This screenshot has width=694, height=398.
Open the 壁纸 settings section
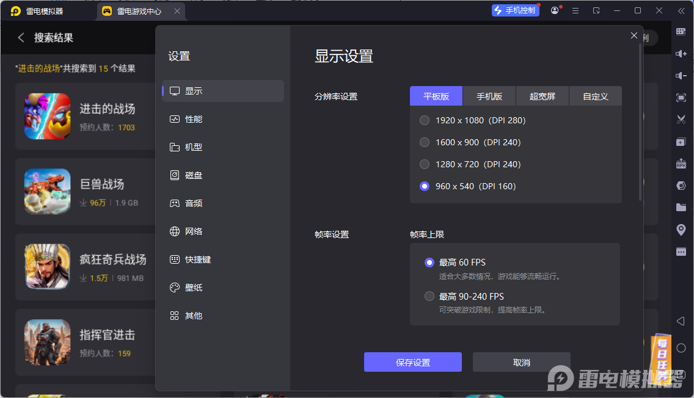[223, 288]
